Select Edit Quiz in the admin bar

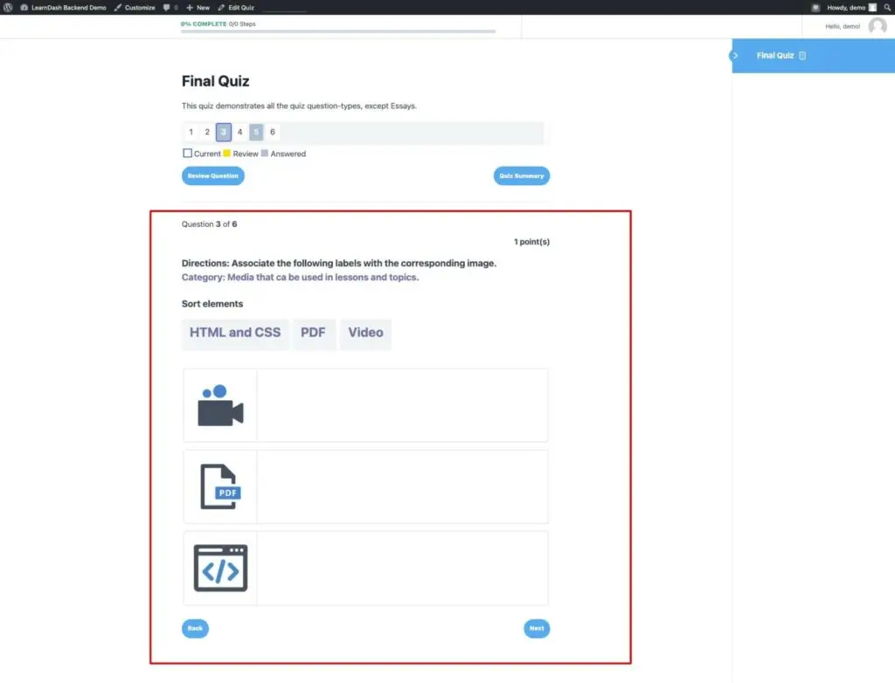(236, 7)
